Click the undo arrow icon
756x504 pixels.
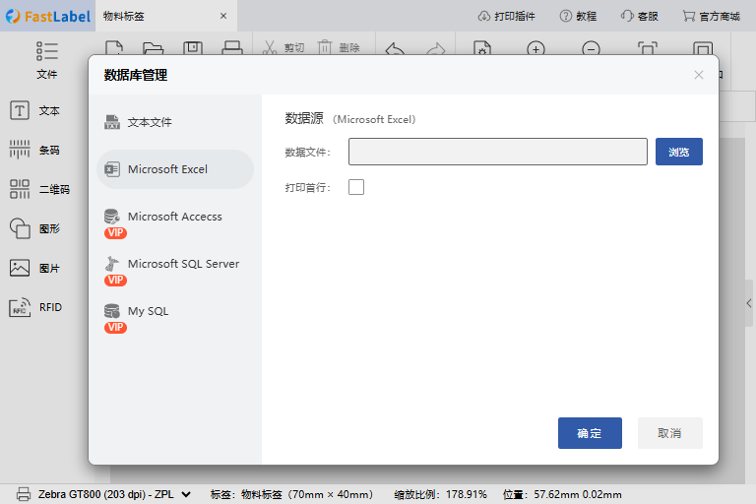[x=395, y=48]
